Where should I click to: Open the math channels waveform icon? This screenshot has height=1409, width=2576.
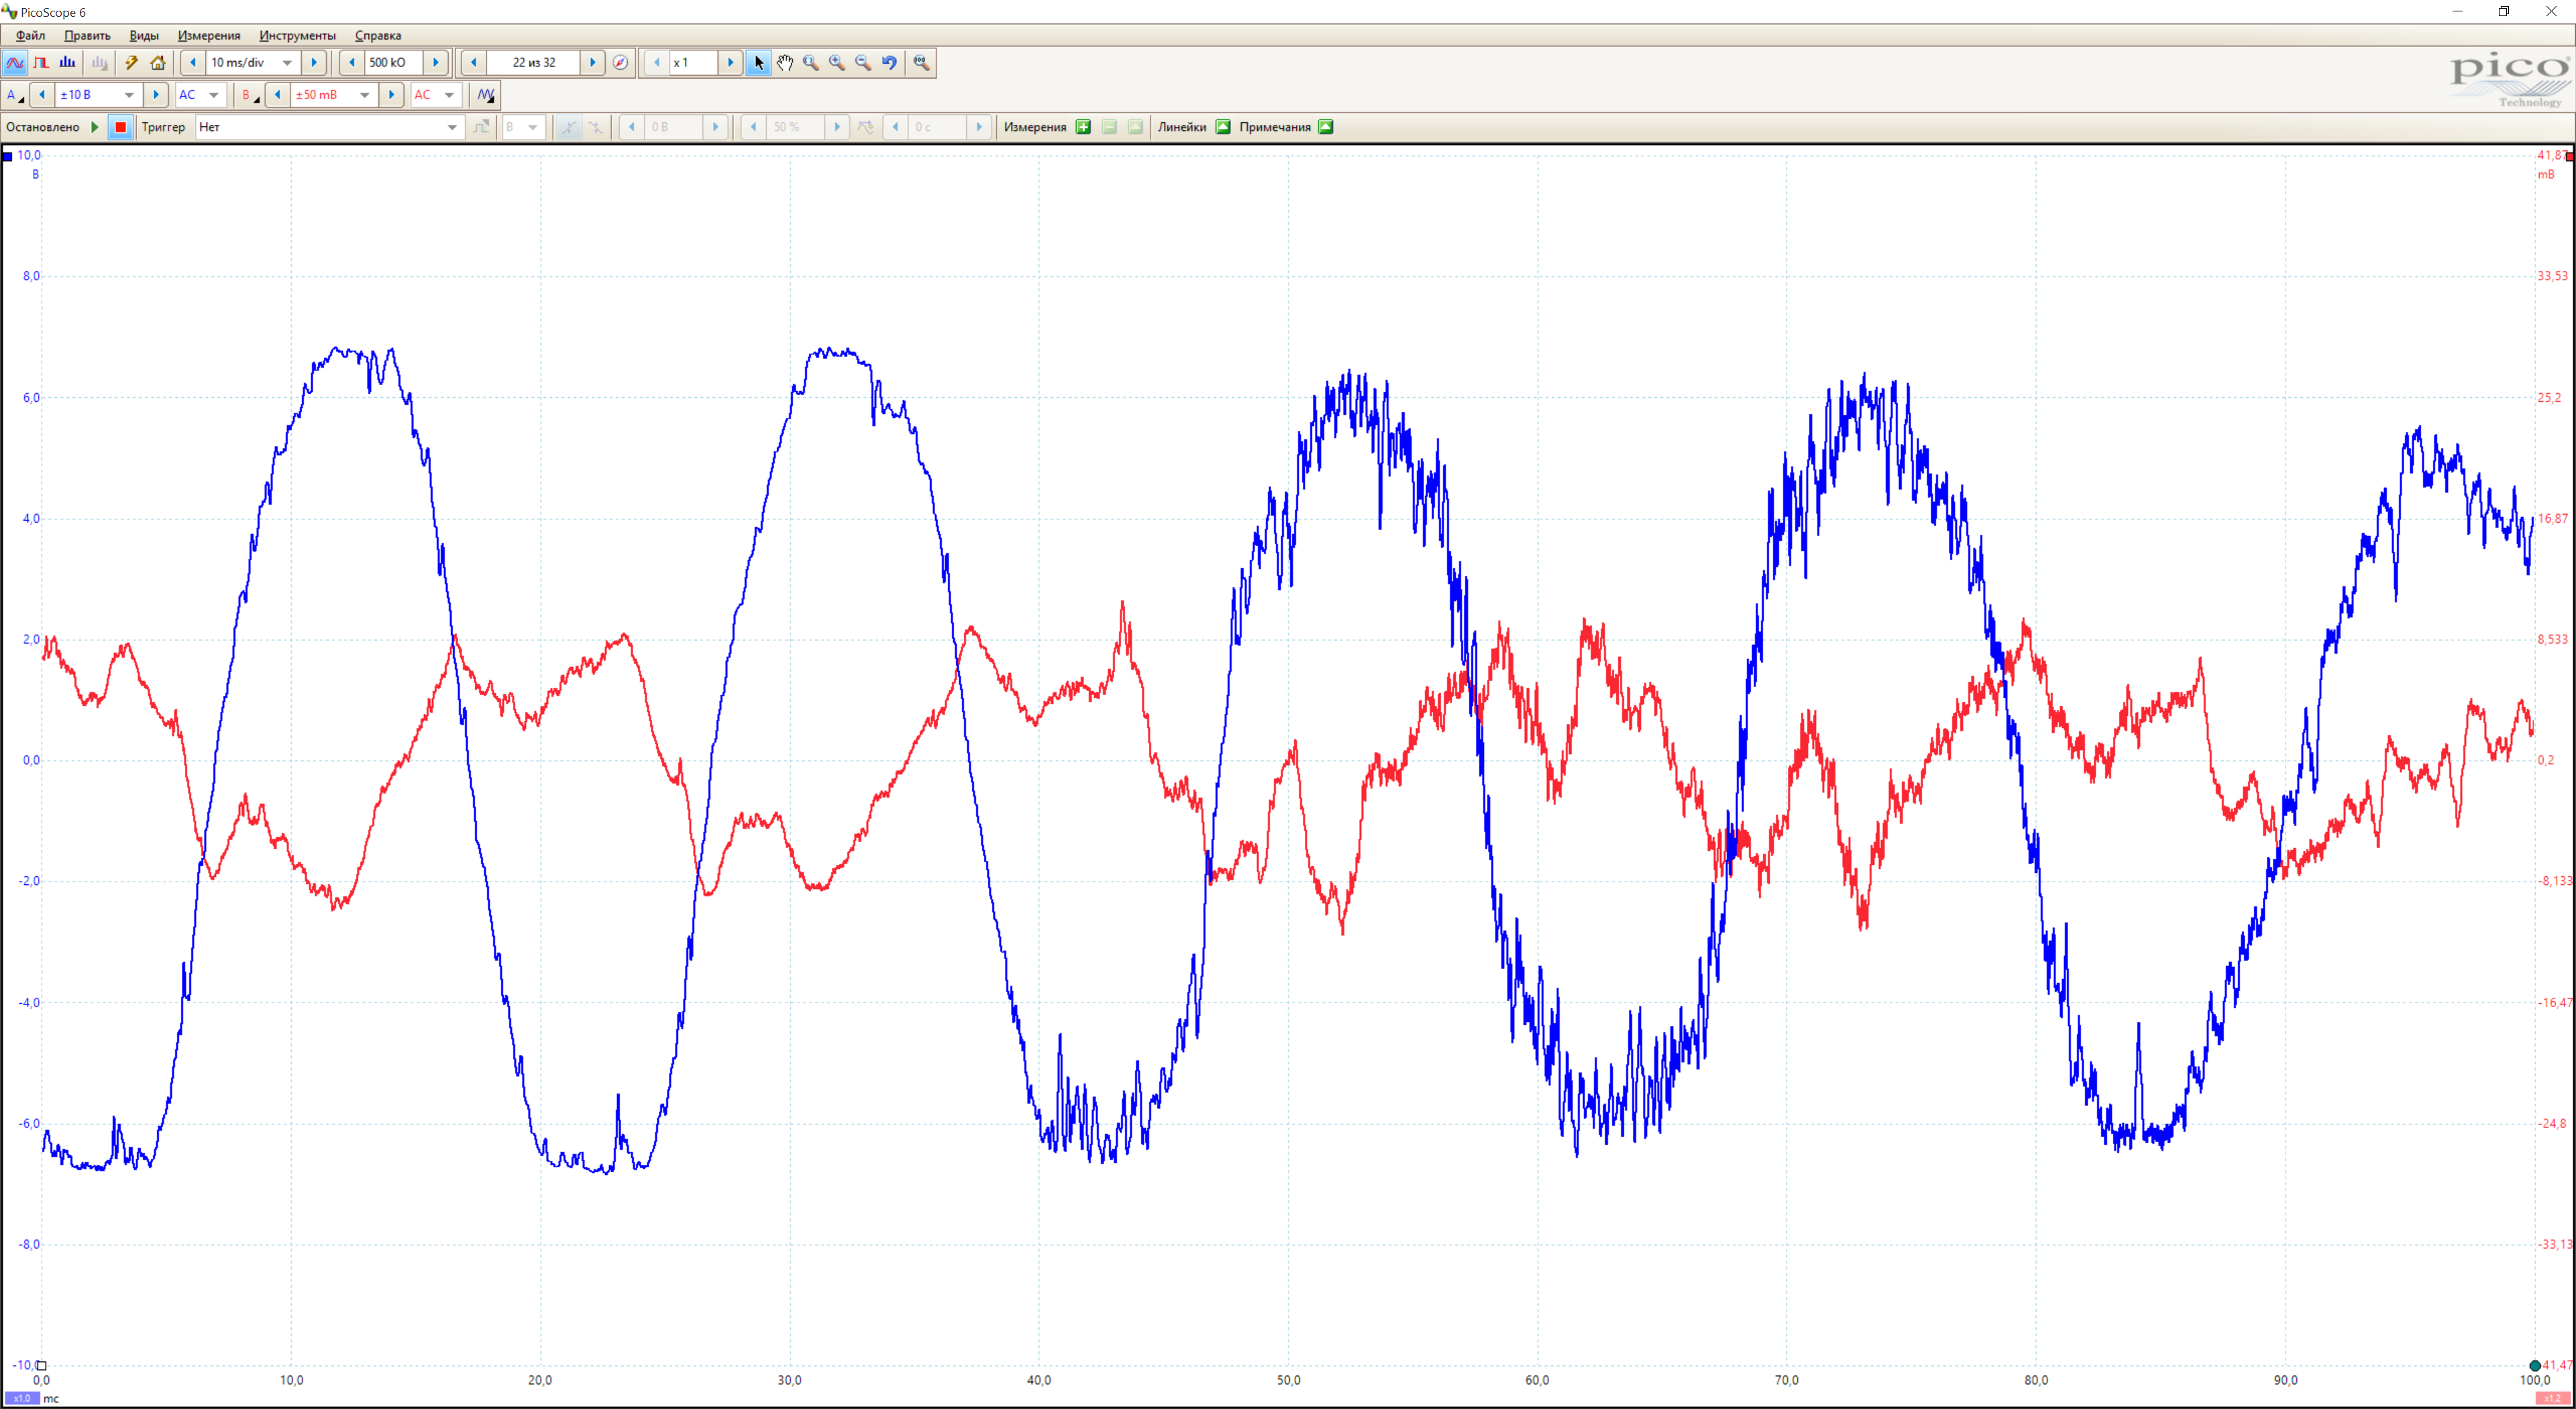click(486, 95)
